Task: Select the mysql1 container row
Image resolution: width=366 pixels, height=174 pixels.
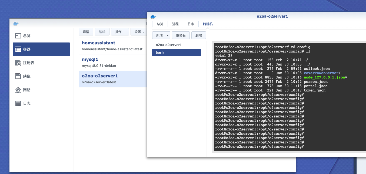Action: pos(113,63)
